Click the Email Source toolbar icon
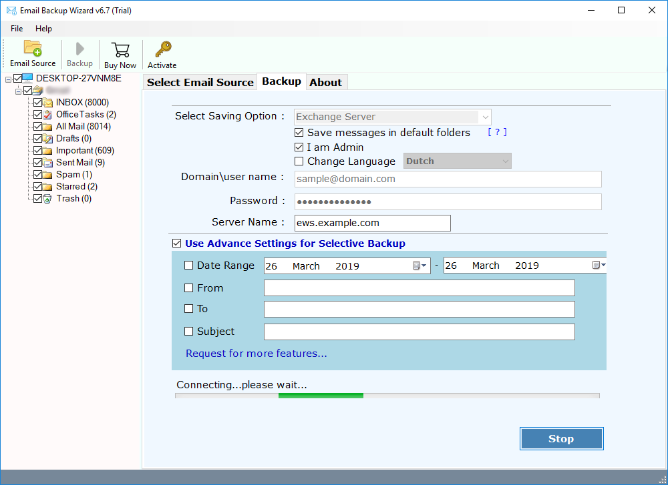 click(33, 48)
